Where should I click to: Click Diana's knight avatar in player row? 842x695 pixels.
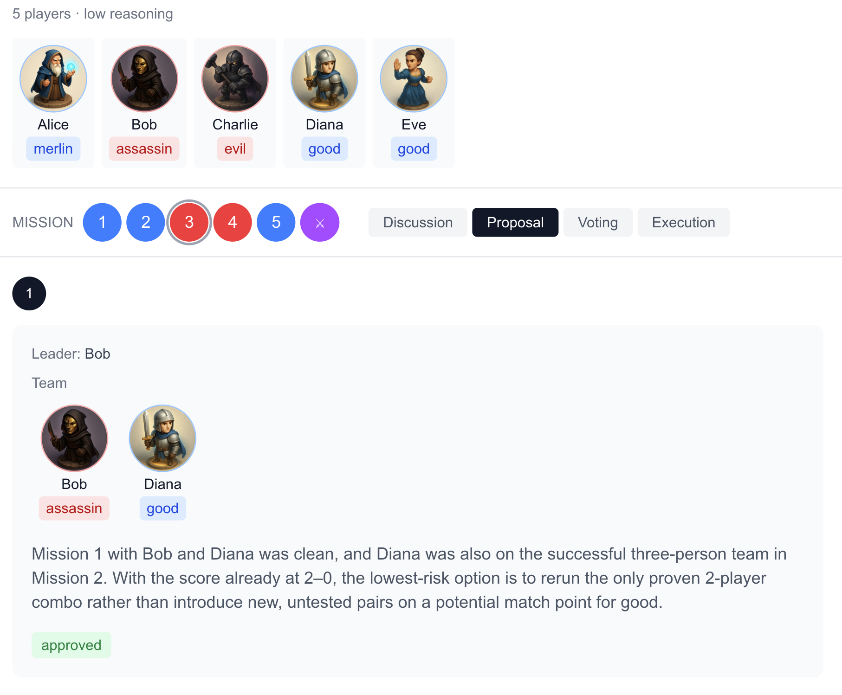(324, 78)
